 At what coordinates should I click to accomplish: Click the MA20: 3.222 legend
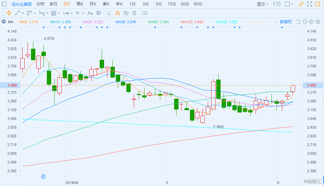[x=93, y=22]
